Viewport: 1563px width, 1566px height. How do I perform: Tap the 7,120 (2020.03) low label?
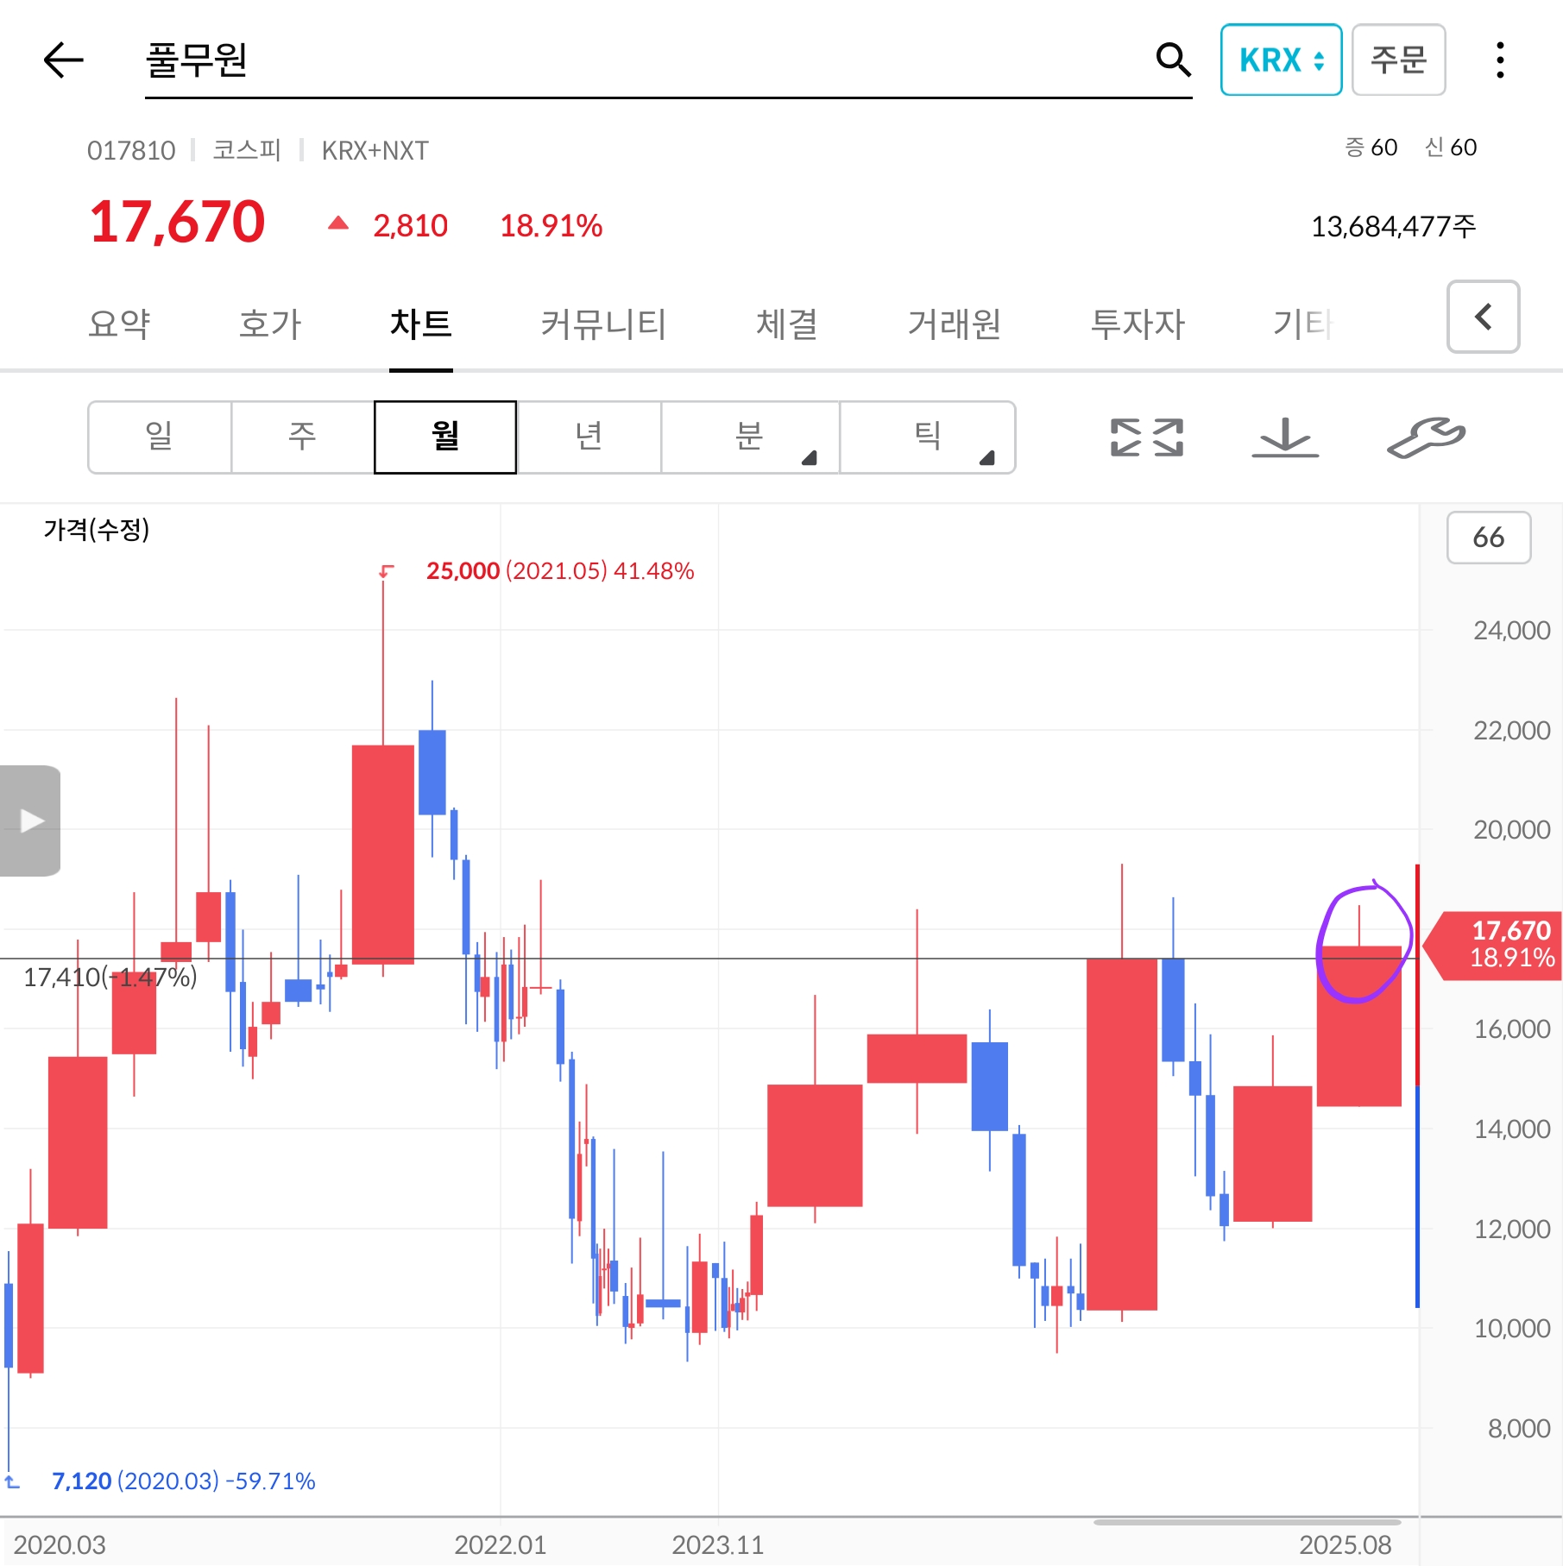[183, 1481]
